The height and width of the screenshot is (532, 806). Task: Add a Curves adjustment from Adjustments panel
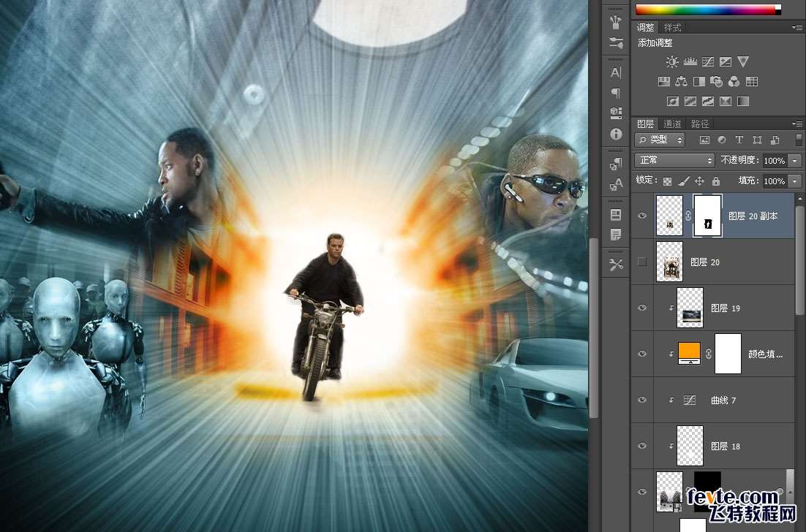point(708,62)
